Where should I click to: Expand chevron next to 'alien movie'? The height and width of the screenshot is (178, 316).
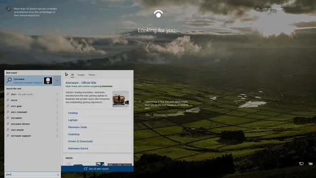[x=57, y=130]
